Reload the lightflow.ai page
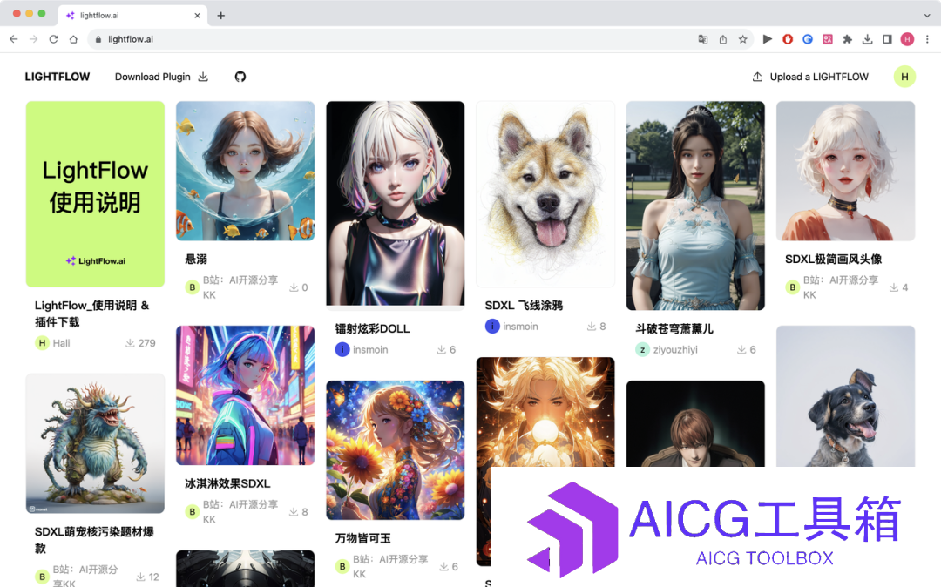 pos(53,39)
